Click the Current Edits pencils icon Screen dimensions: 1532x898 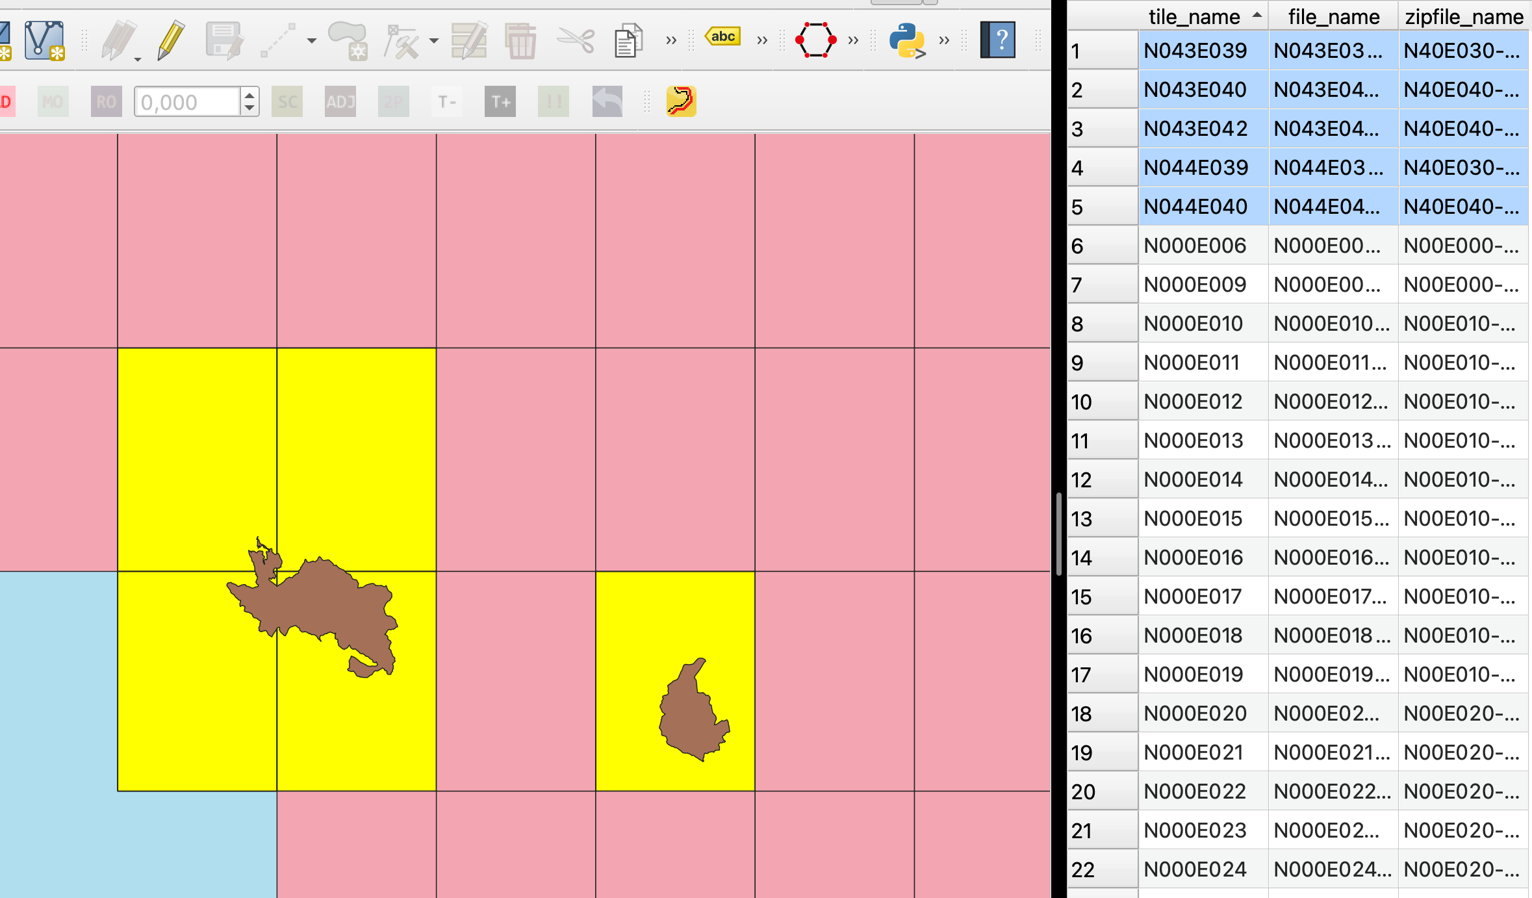click(118, 40)
